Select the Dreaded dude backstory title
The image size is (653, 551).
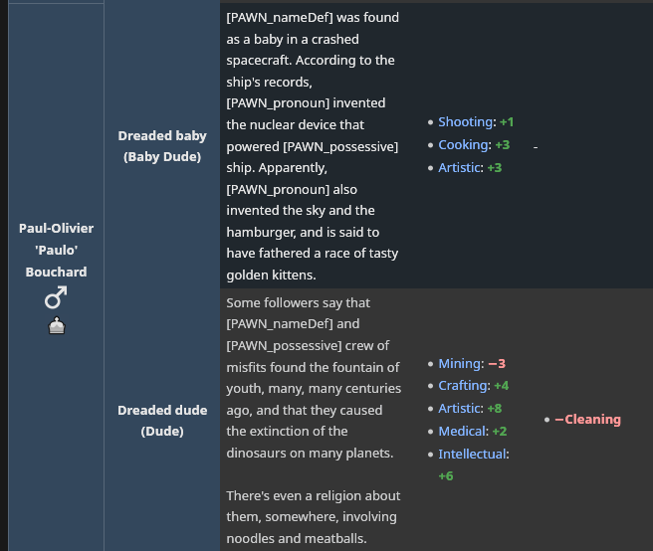pos(162,411)
